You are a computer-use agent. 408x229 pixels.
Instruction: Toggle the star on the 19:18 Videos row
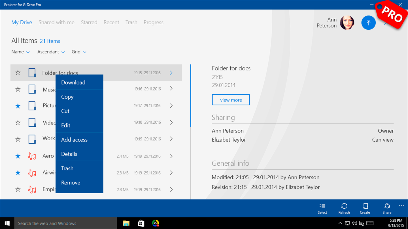click(18, 122)
